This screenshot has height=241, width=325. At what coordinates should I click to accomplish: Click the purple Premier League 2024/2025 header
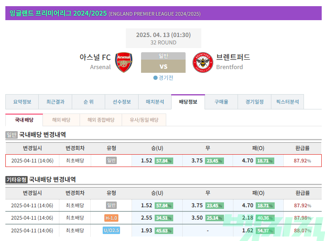point(163,13)
